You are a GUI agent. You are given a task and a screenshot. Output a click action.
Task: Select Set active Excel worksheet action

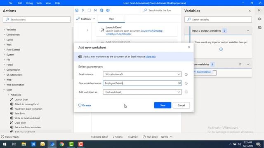[x=28, y=127]
